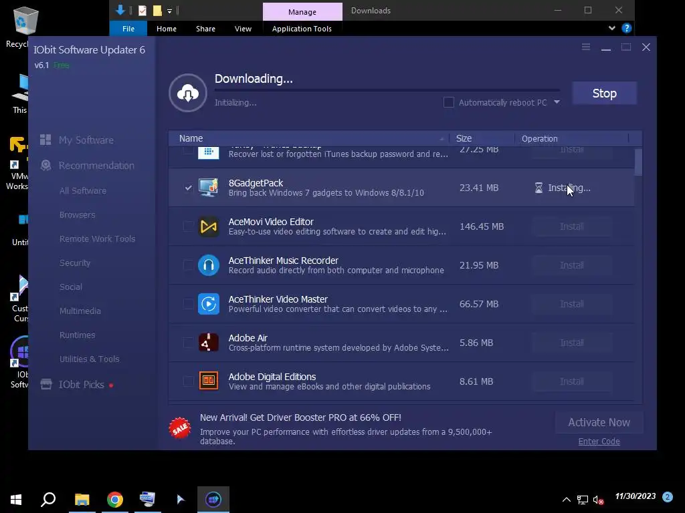Viewport: 685px width, 513px height.
Task: Click the red SALE badge icon
Action: [x=179, y=429]
